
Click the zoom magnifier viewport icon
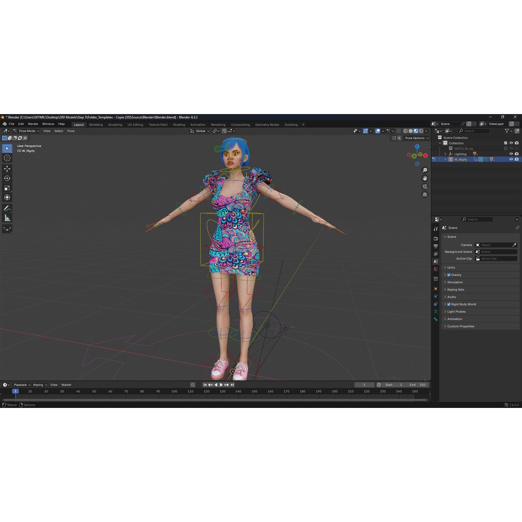tap(425, 170)
